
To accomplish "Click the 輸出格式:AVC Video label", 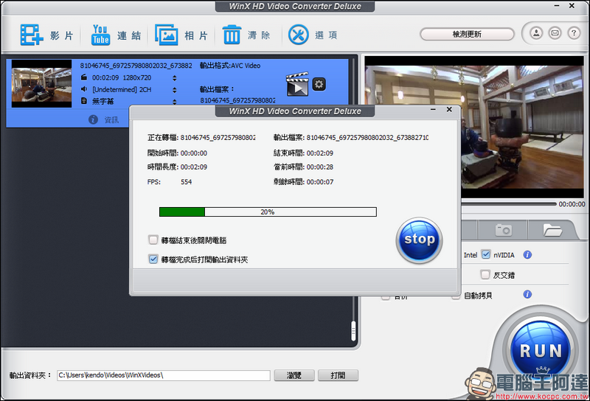I will (230, 66).
